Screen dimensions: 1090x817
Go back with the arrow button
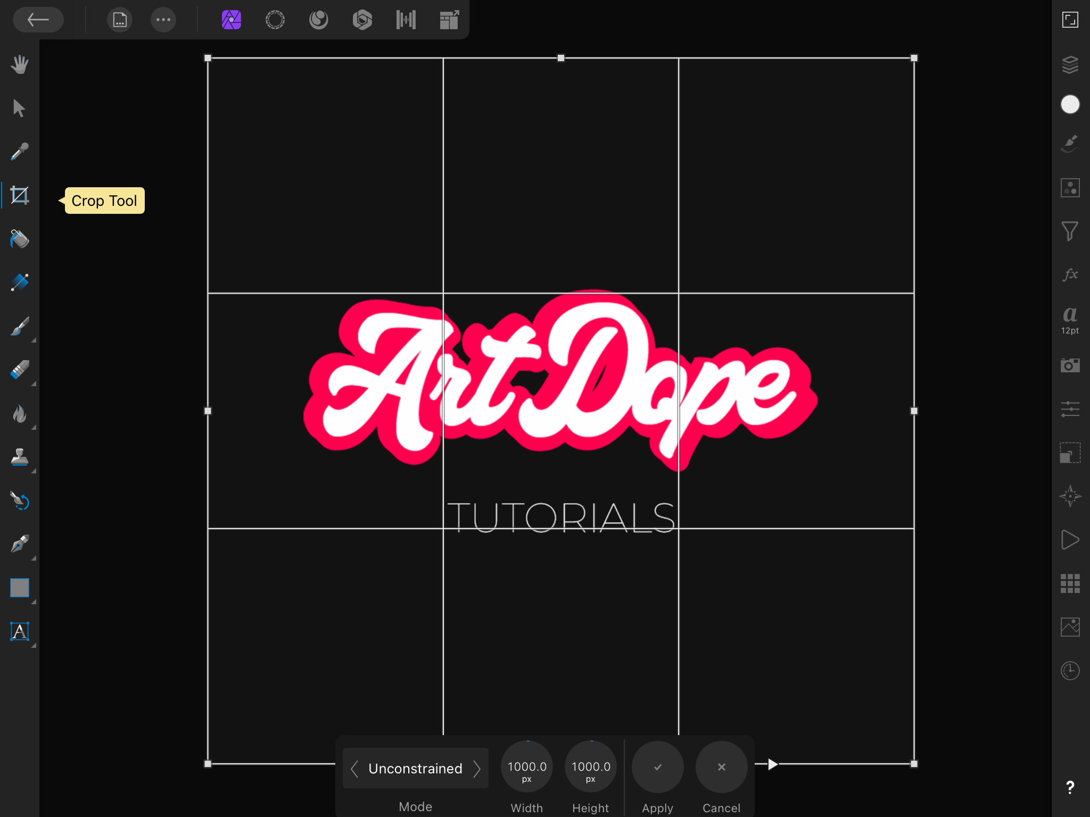point(38,20)
